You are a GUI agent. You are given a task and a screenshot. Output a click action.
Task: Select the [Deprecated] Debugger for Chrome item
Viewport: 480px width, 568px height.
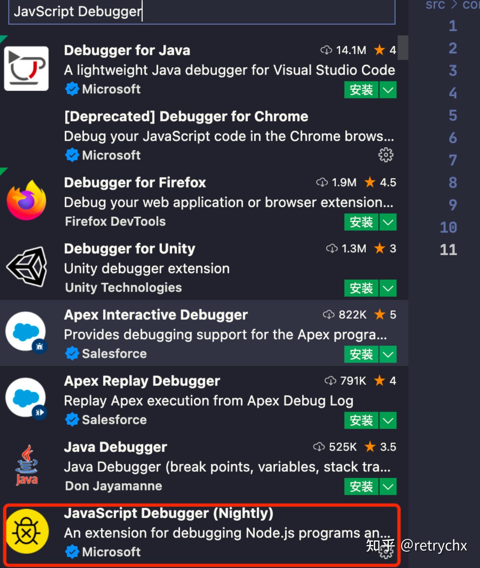(x=186, y=117)
